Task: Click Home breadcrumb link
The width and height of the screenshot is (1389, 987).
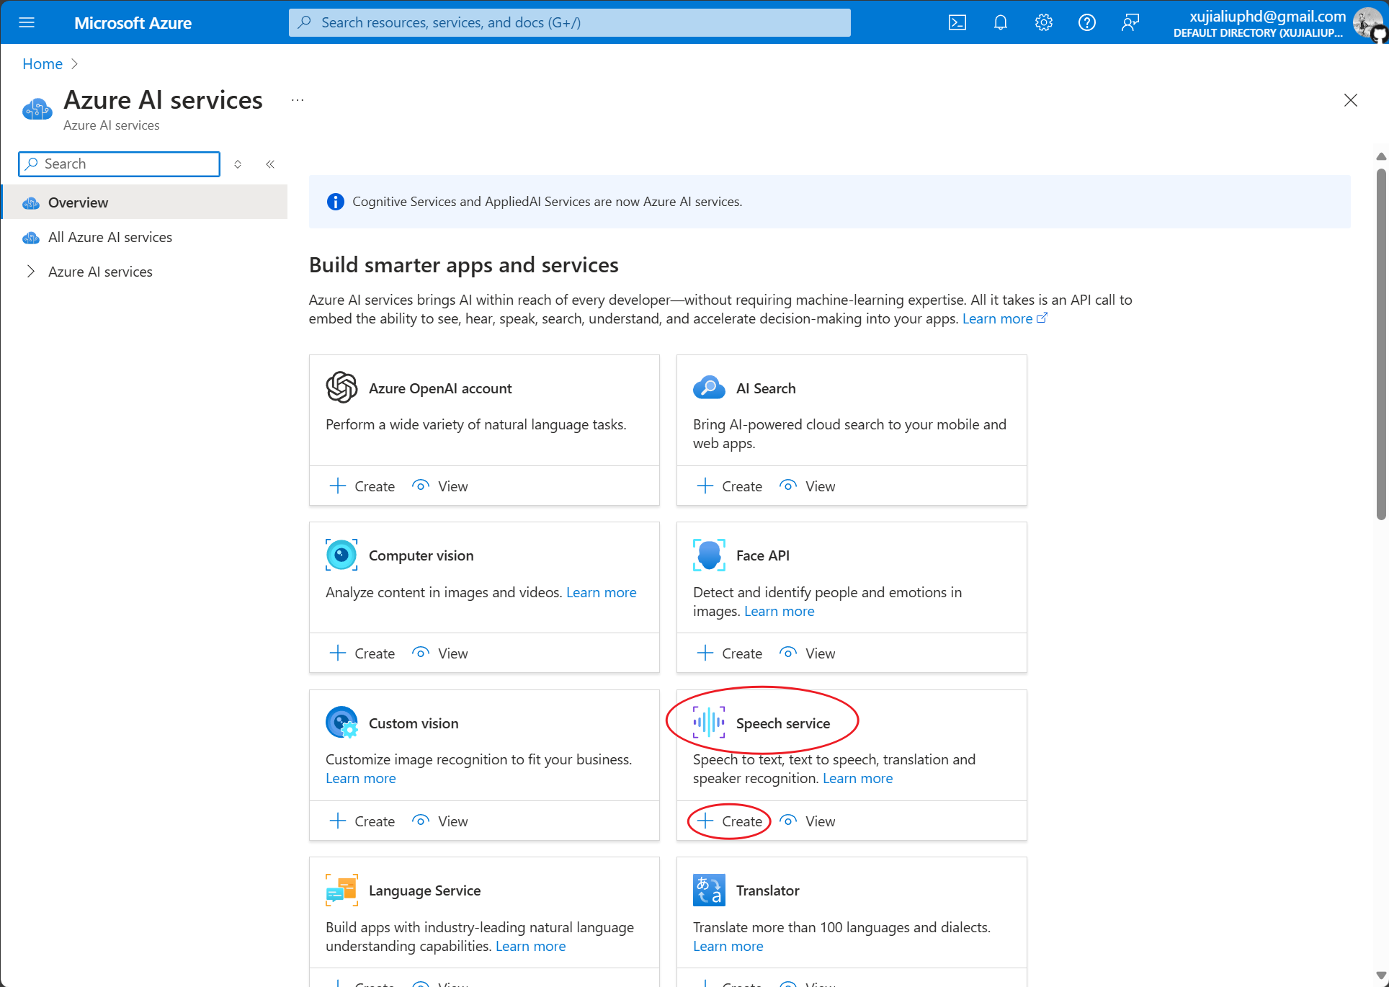Action: [x=43, y=64]
